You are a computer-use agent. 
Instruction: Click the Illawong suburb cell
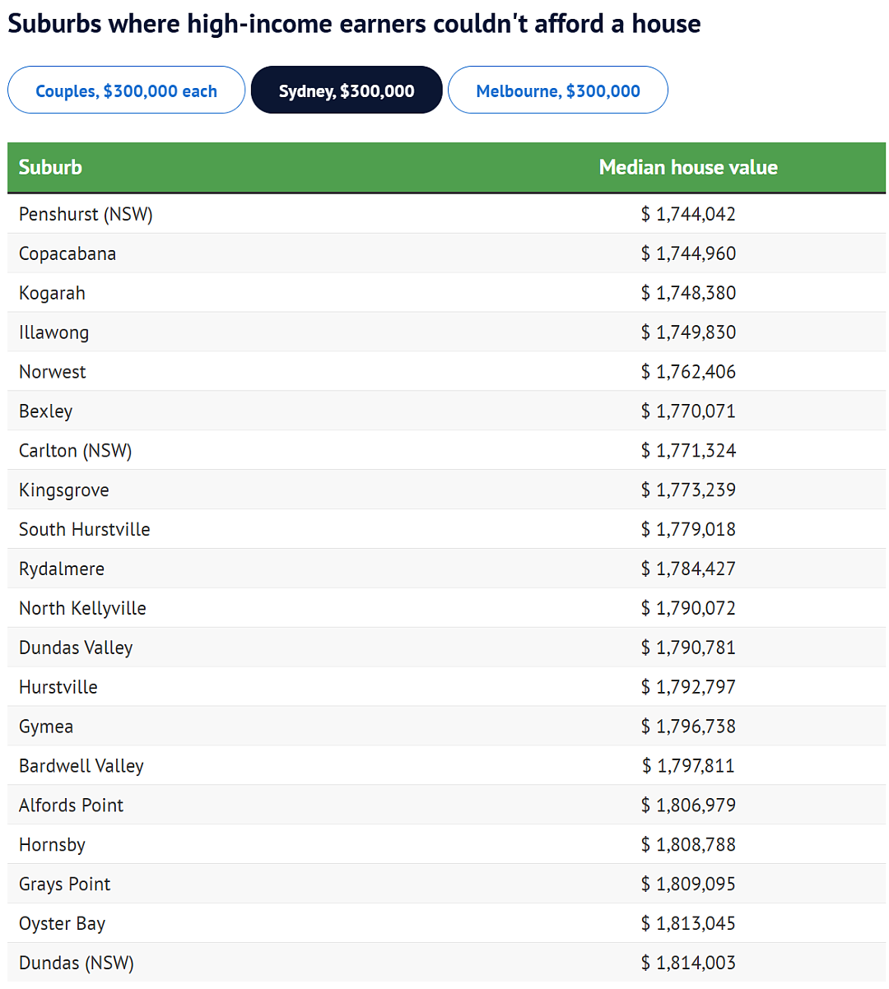(x=54, y=332)
